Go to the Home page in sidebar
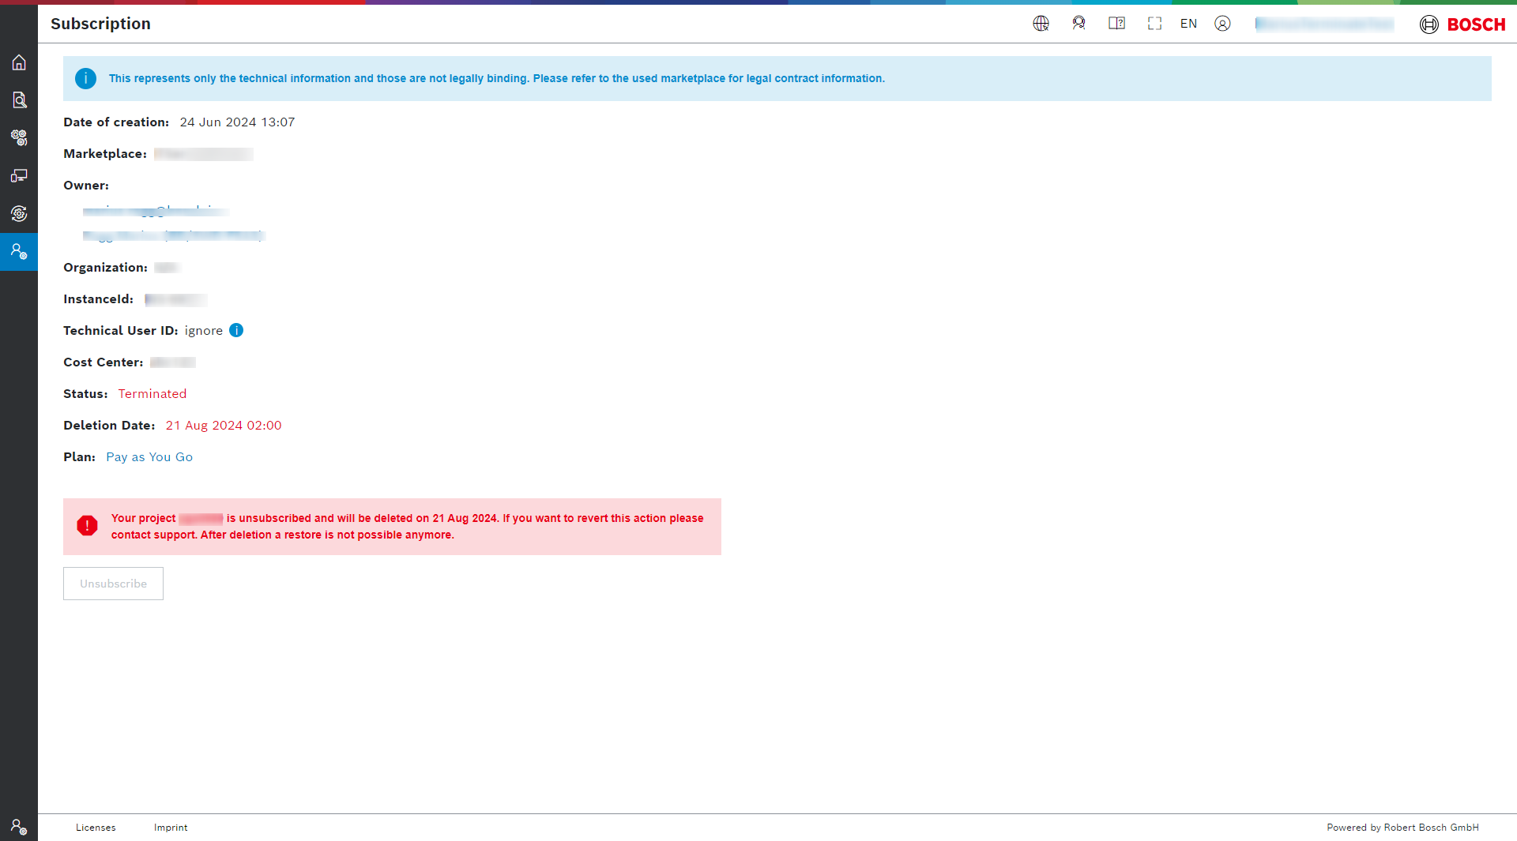1517x841 pixels. click(x=19, y=62)
